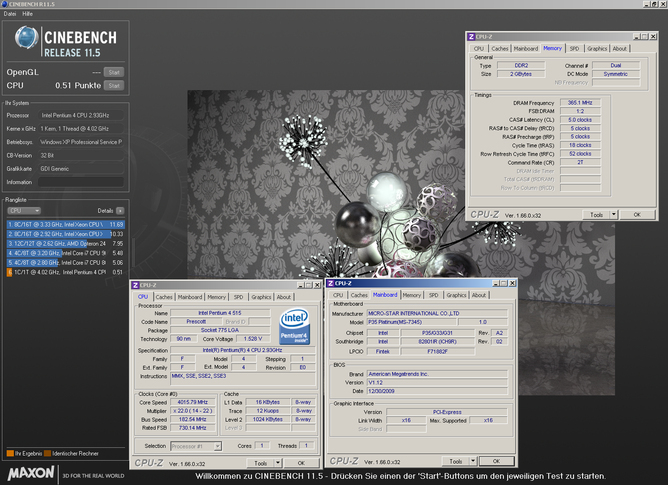Open SPD tab in Memory CPU-Z window

(x=574, y=49)
